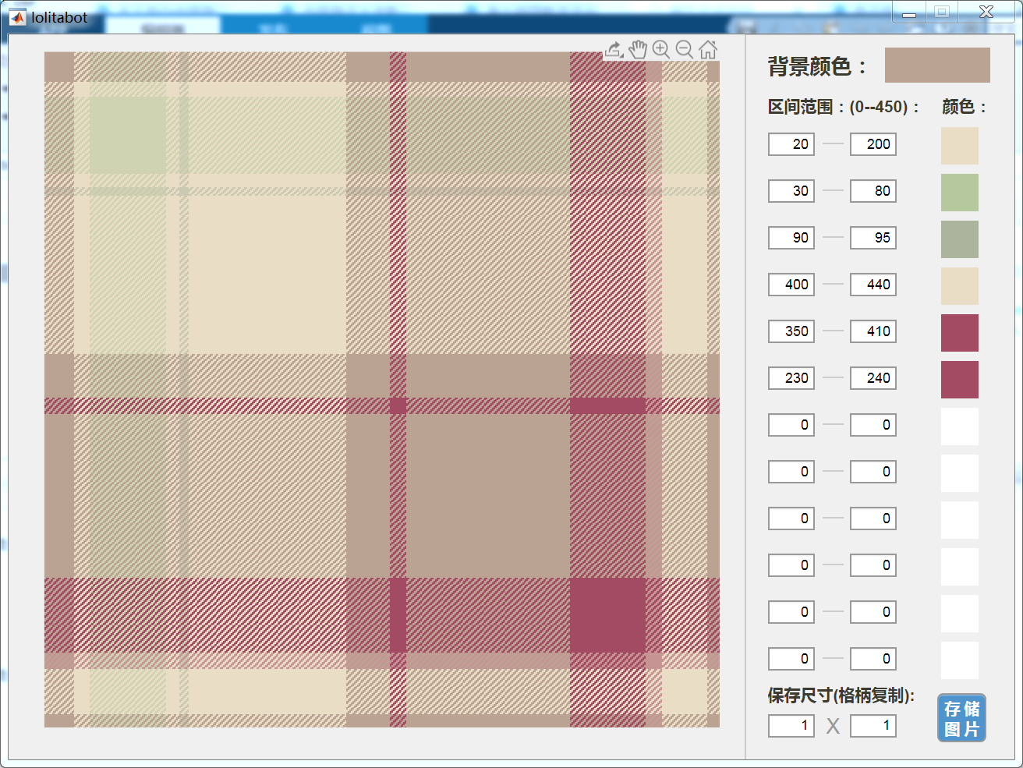Screen dimensions: 1023x768
Task: Activate the pan hand tool
Action: coord(638,50)
